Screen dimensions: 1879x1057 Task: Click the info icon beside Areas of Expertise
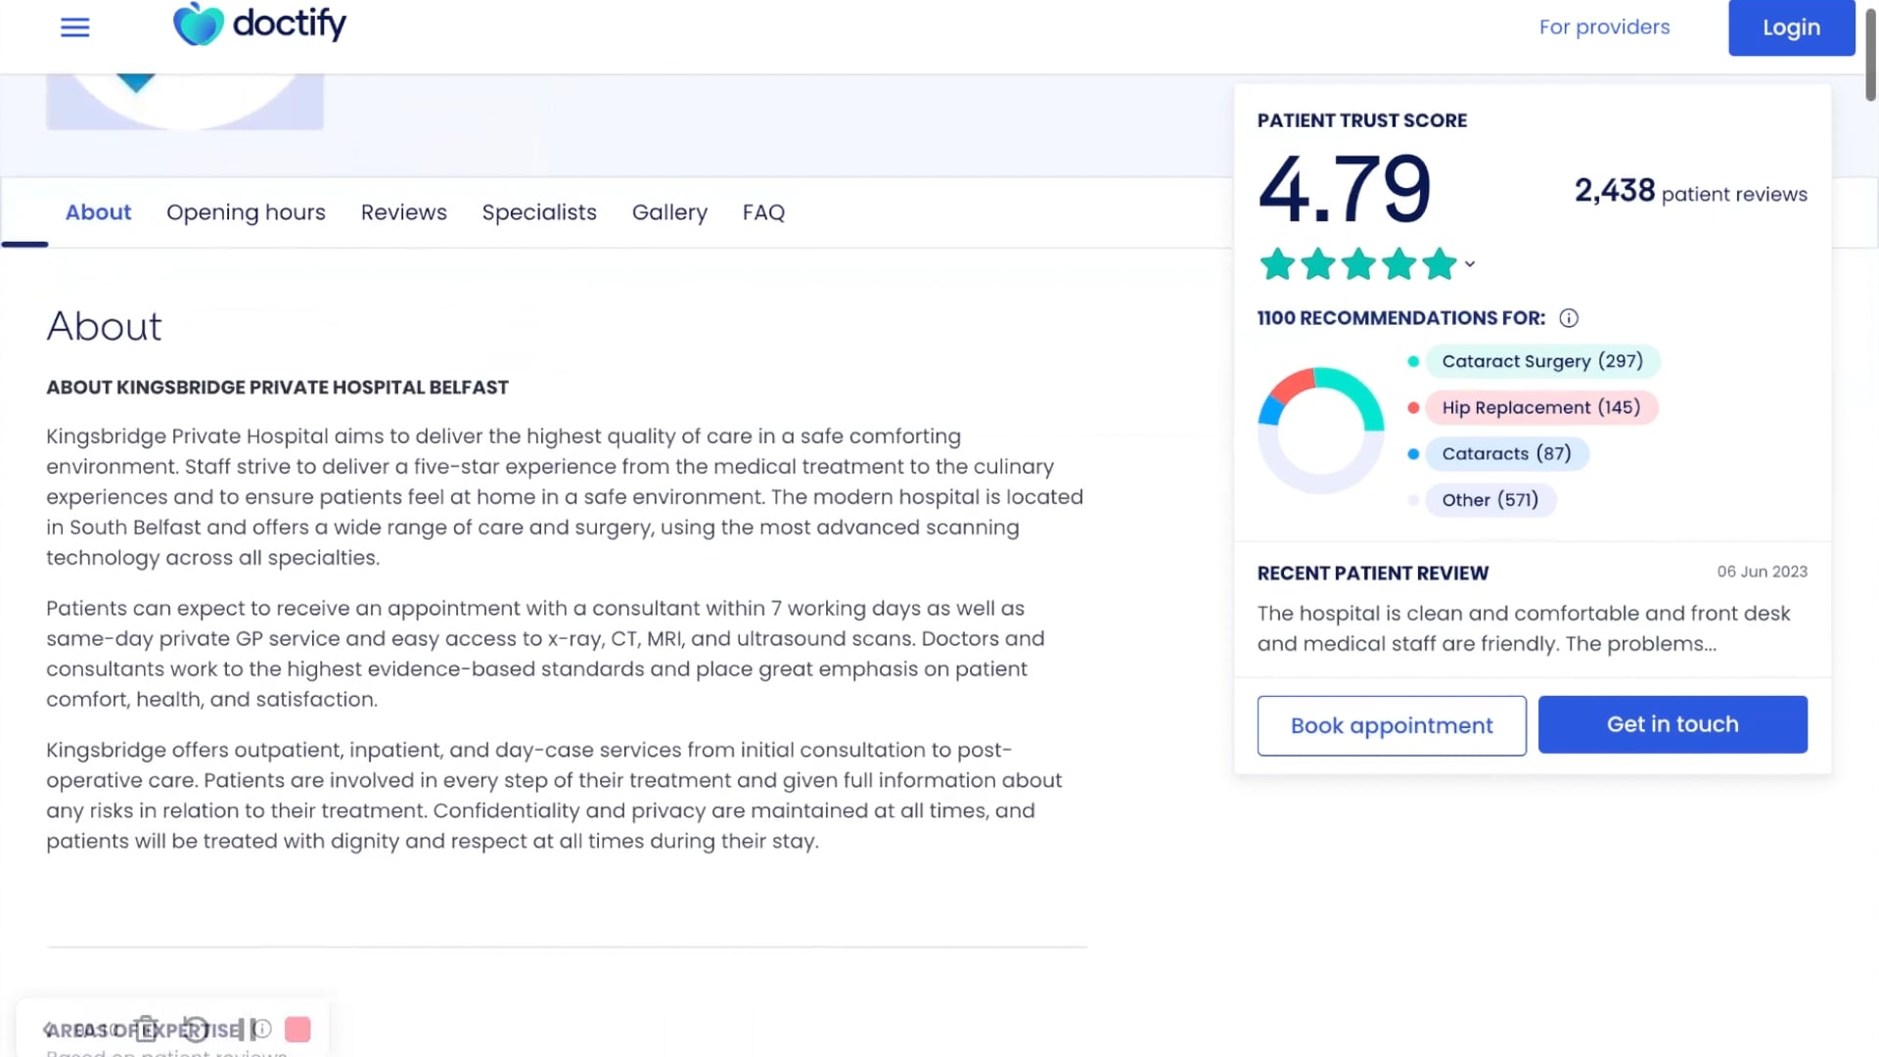261,1029
